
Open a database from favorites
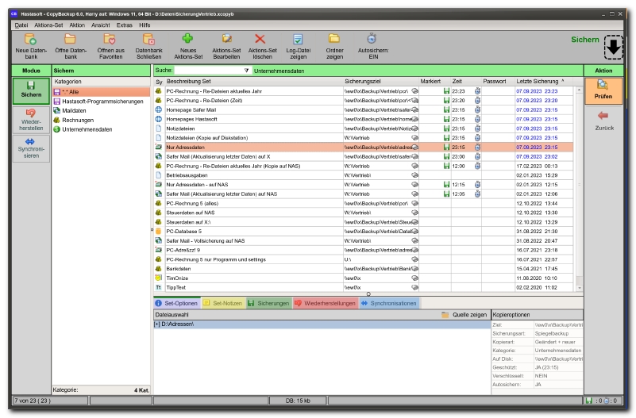[110, 38]
